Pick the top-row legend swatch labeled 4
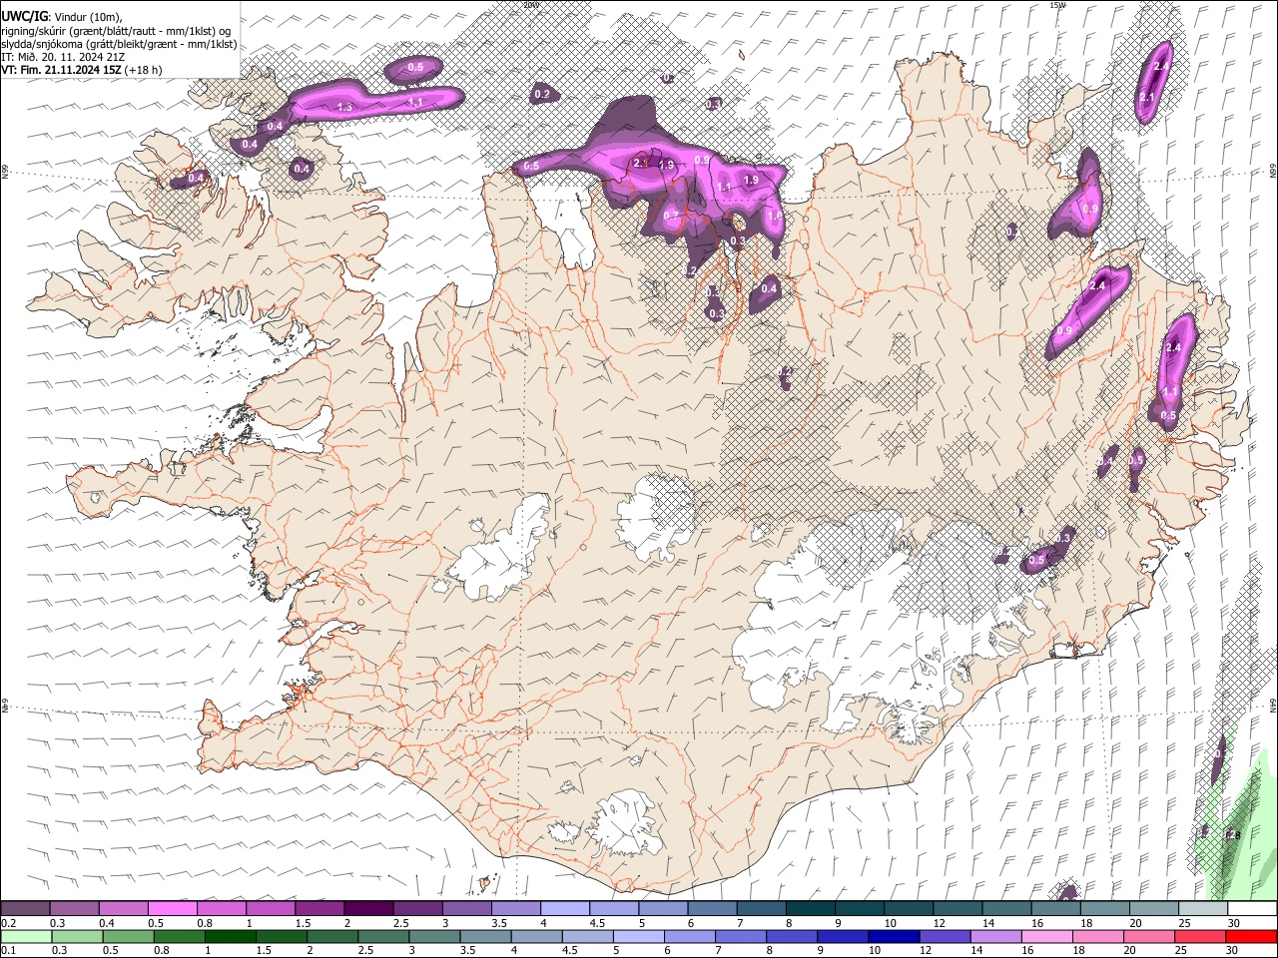The height and width of the screenshot is (958, 1278). pyautogui.click(x=564, y=909)
